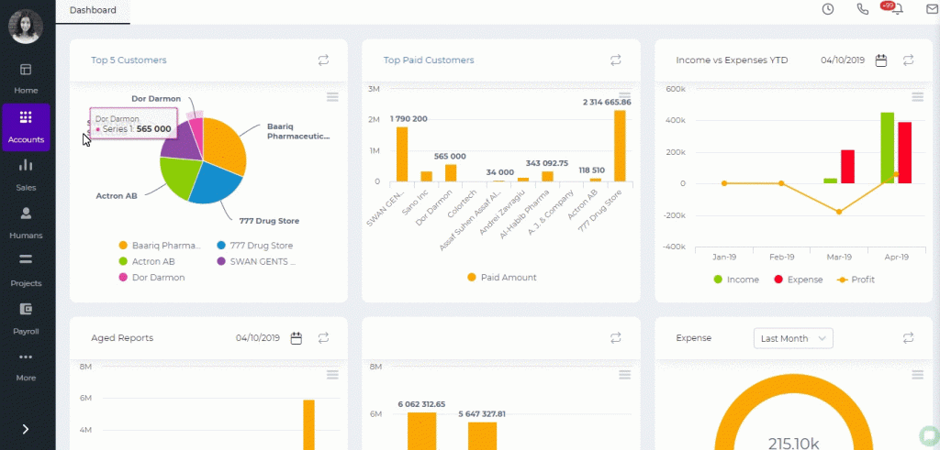Refresh the Aged Reports widget
940x450 pixels.
pyautogui.click(x=324, y=337)
